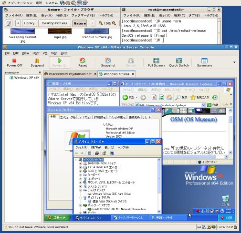This screenshot has height=233, width=241.
Task: Click the XP Start button
Action: pyautogui.click(x=57, y=218)
